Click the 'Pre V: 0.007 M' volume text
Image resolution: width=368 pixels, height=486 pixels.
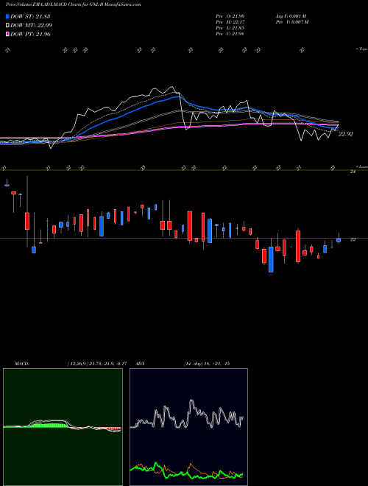point(291,22)
